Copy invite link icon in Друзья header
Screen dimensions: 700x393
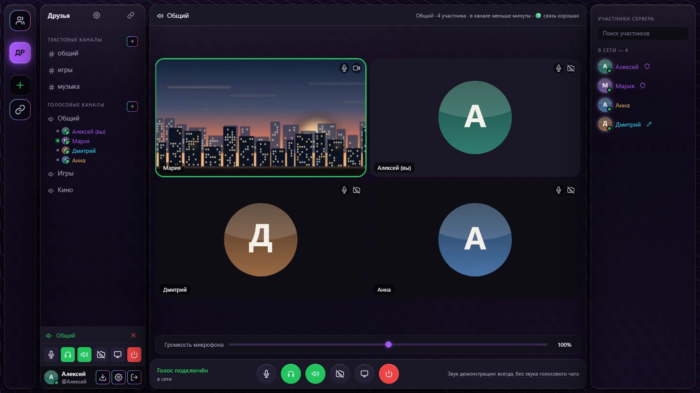tap(131, 15)
